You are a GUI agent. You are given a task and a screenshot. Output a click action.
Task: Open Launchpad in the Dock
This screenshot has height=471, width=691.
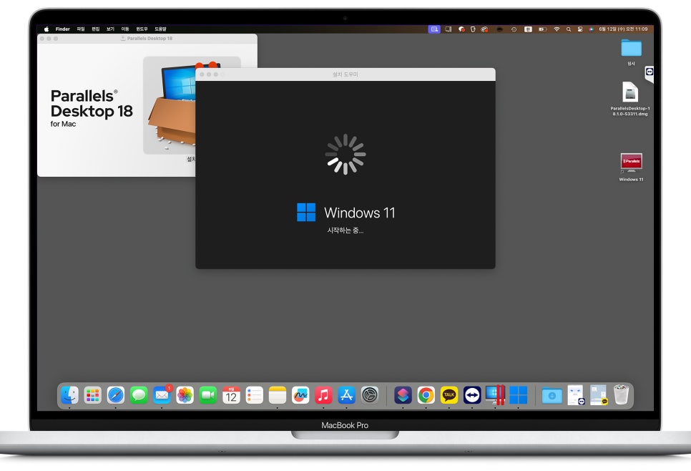click(92, 395)
